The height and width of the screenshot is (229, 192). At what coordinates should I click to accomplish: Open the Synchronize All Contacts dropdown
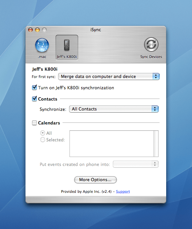pos(114,109)
